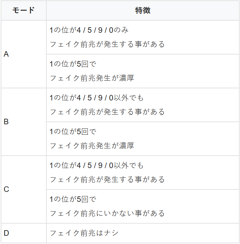Viewport: 240px width, 244px height.
Task: Click mode C cell with 4/5/9/0以外でも
Action: coord(143,173)
